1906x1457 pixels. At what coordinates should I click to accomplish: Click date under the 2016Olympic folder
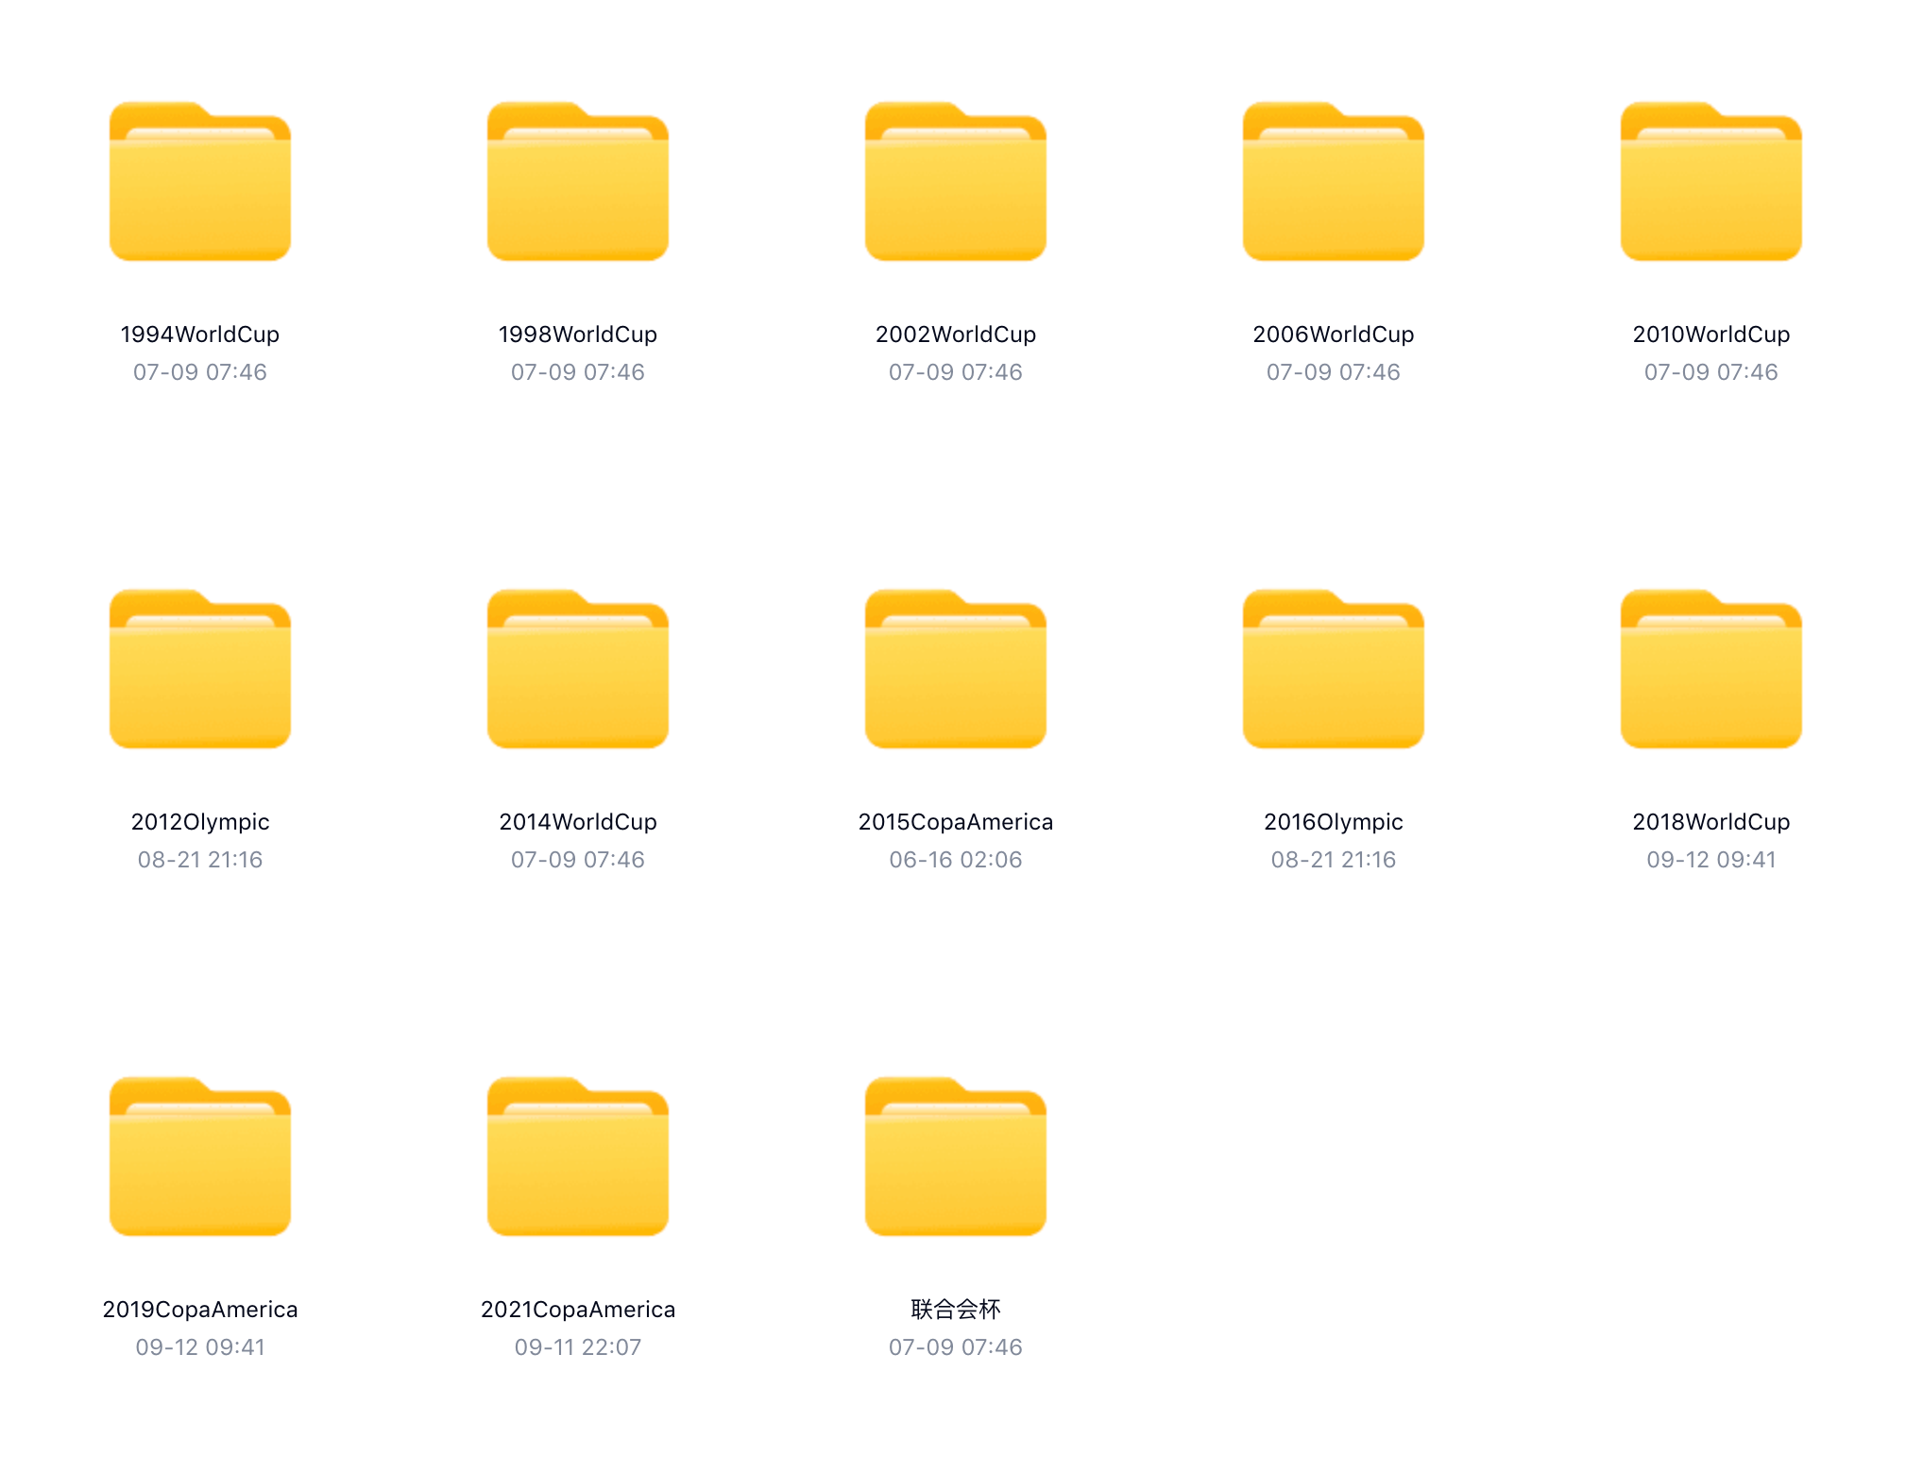1334,860
